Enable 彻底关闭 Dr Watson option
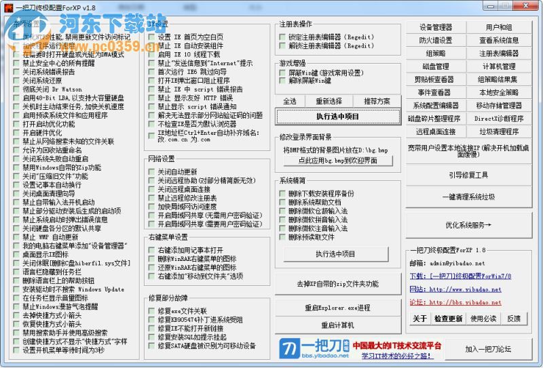This screenshot has height=368, width=543. 16,89
